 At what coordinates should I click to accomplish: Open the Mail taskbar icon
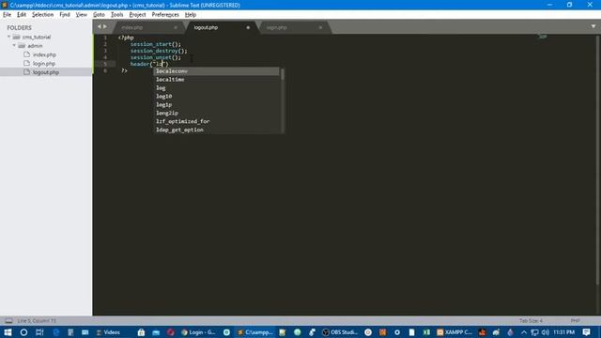pos(156,332)
